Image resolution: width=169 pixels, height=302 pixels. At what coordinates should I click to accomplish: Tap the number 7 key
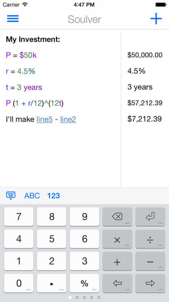pos(18,217)
